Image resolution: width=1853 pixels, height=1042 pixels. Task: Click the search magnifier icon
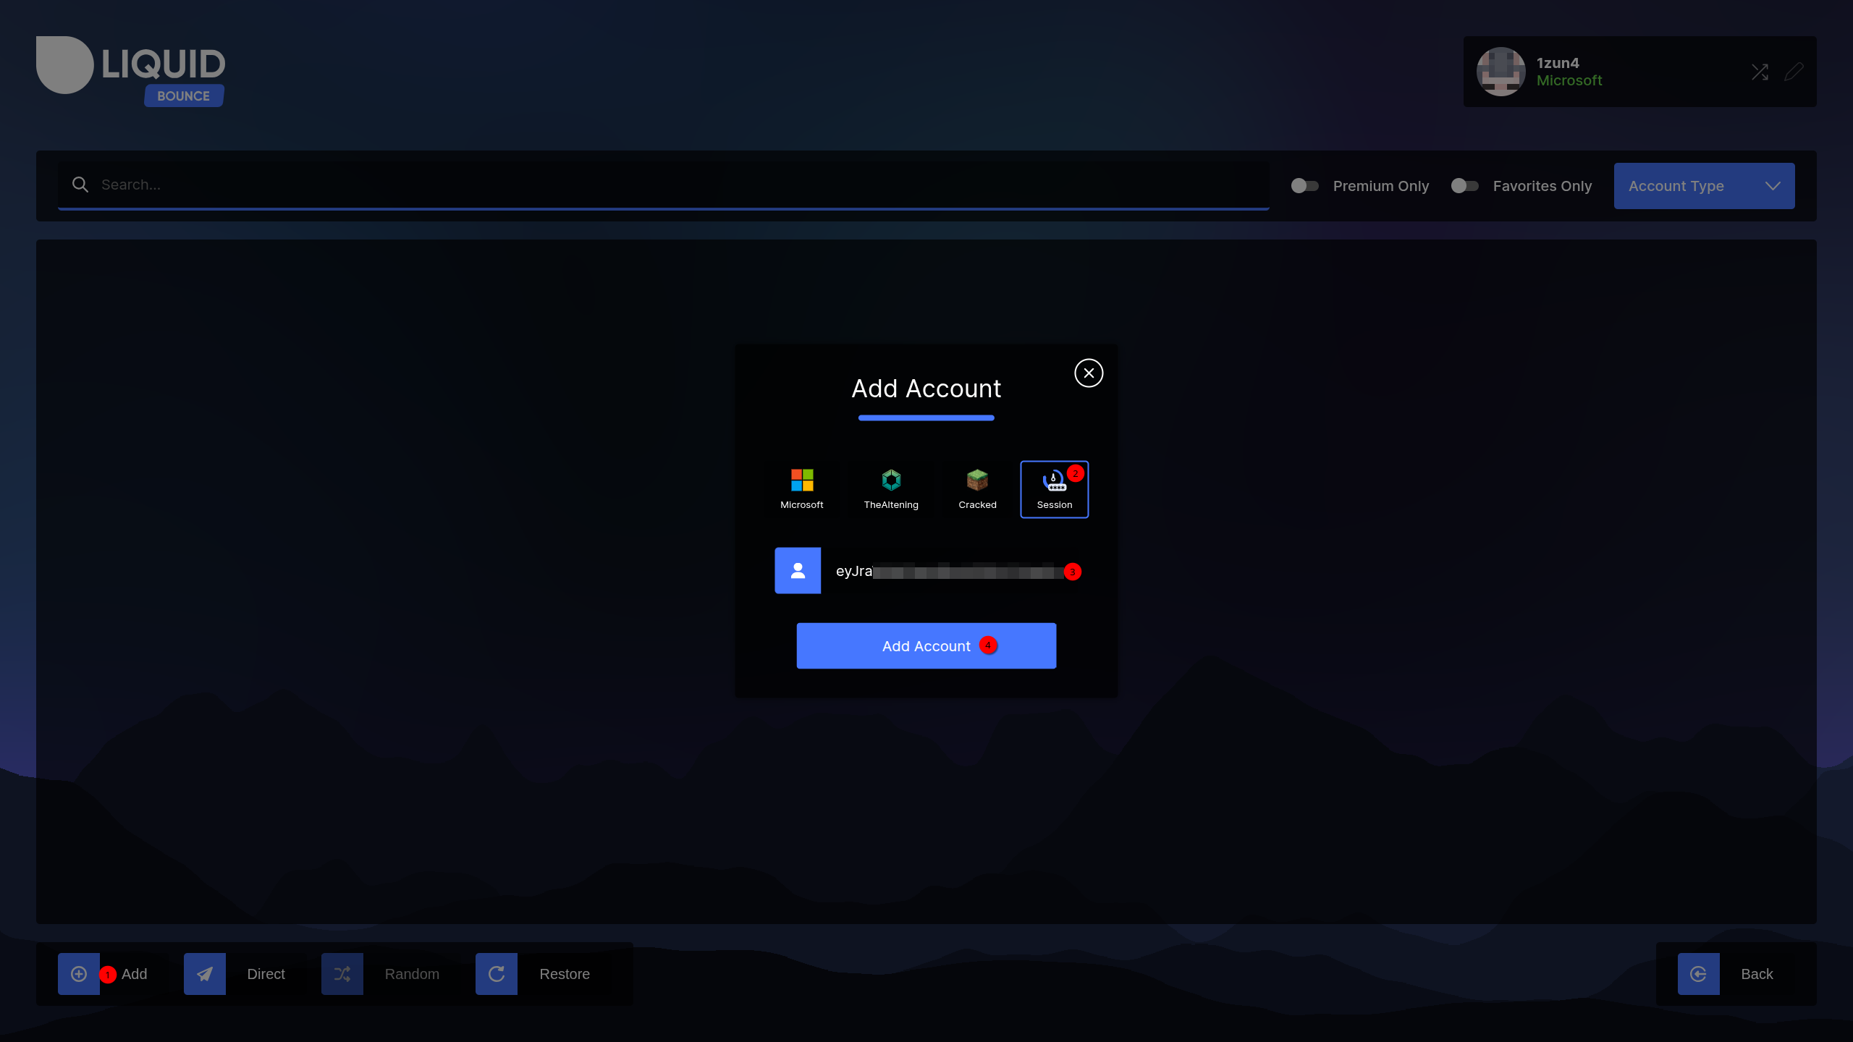point(80,185)
